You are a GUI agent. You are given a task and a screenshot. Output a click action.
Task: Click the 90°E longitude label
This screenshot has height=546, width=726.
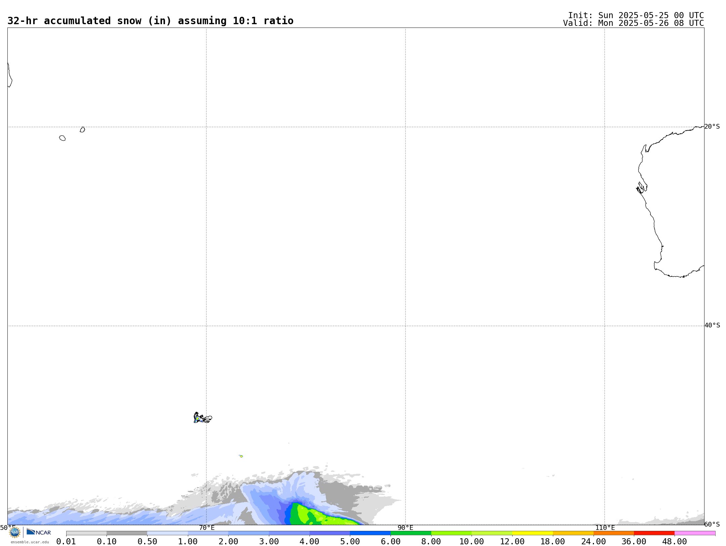(405, 528)
